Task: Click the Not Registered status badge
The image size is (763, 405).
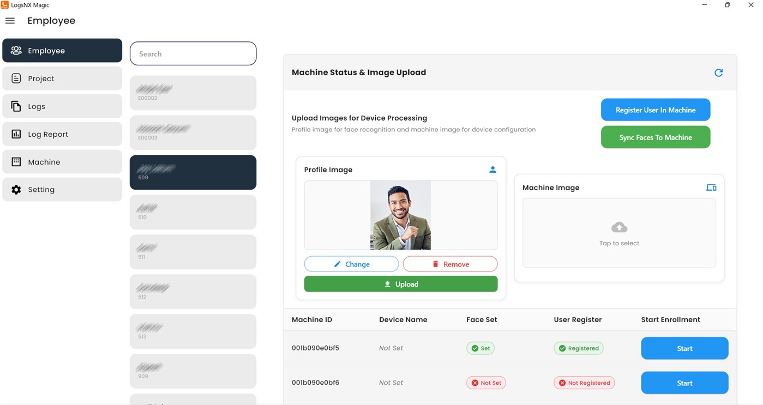Action: click(x=584, y=383)
